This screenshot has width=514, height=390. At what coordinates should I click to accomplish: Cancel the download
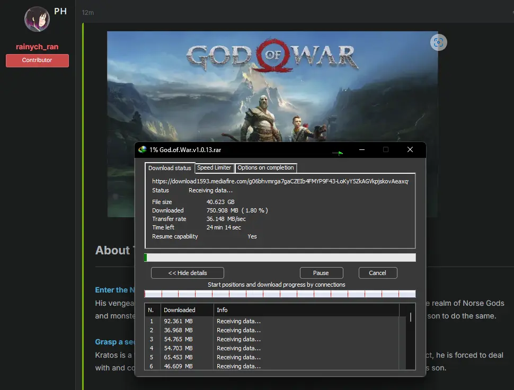click(378, 273)
